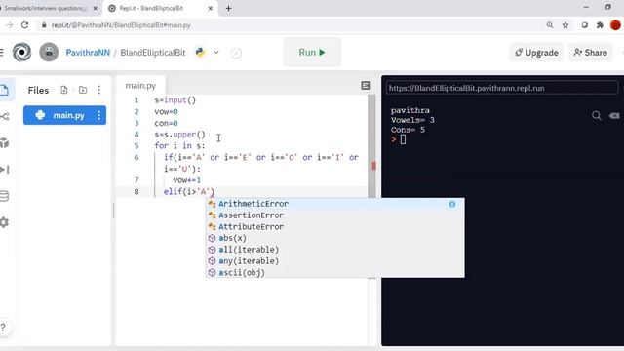Viewport: 624px width, 351px height.
Task: Click the Python language icon
Action: pos(200,52)
